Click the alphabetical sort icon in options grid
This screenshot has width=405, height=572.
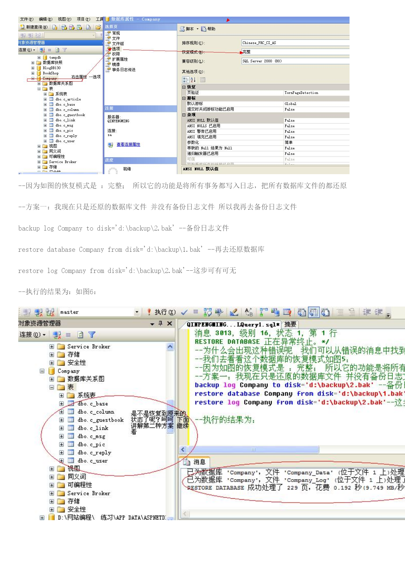point(193,80)
